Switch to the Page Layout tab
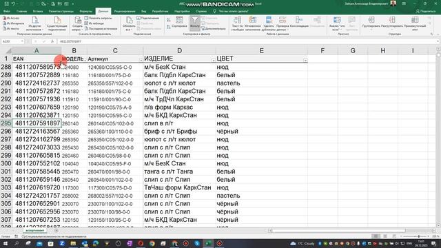 pos(61,11)
